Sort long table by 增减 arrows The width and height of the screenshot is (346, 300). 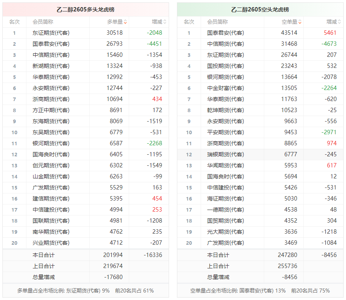coord(165,22)
